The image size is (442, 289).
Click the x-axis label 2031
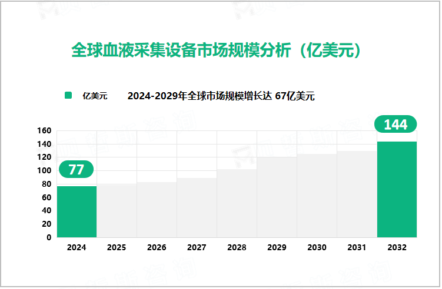pyautogui.click(x=357, y=247)
